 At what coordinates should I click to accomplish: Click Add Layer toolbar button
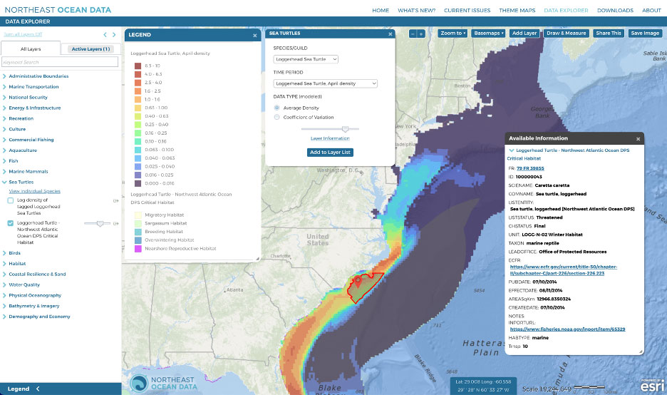(524, 34)
